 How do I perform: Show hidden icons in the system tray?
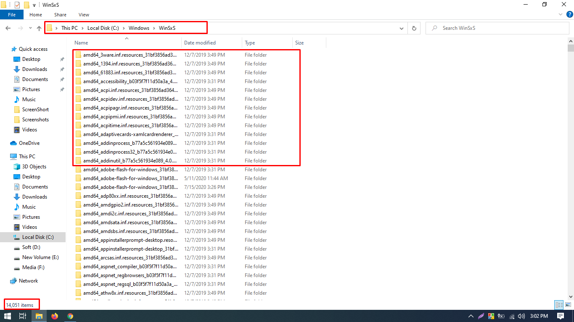tap(471, 316)
